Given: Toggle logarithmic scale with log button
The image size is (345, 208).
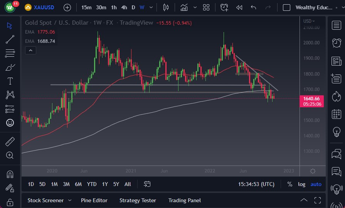Looking at the screenshot, I should 302,184.
